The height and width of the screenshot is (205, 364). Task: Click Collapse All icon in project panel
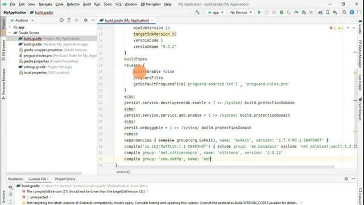(76, 20)
